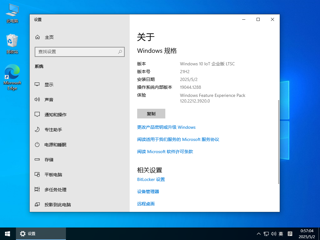Open Tablet mode settings icon

[37, 175]
